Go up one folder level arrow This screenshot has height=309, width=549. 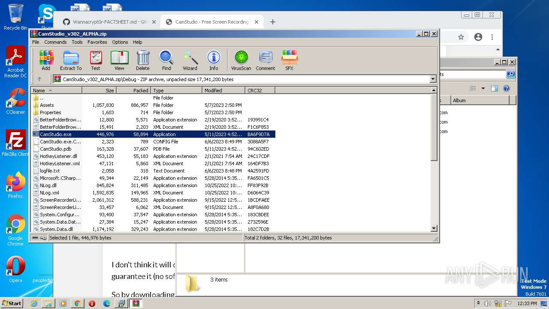(x=39, y=79)
